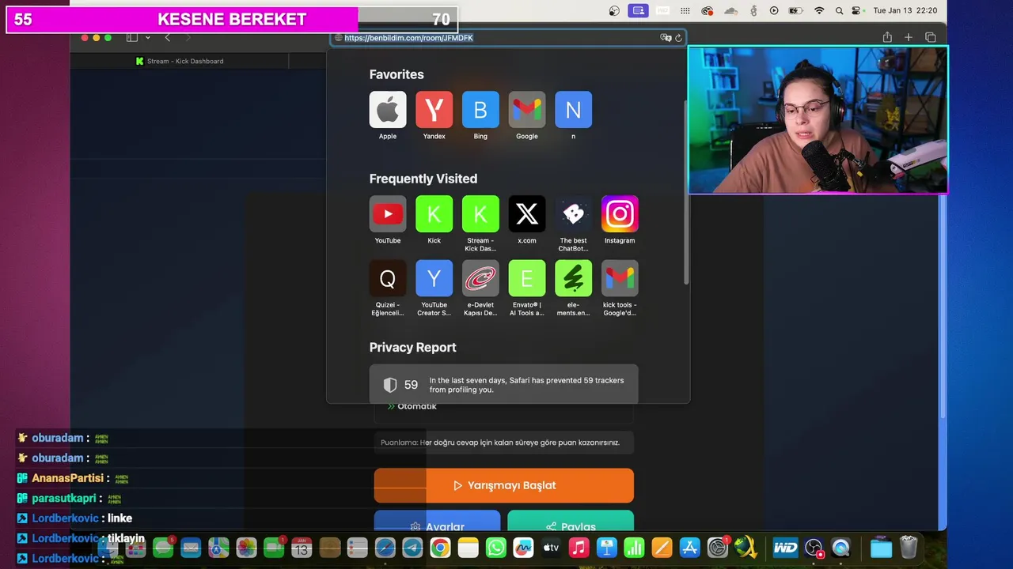Open the Mail app from the Dock
1013x569 pixels.
pyautogui.click(x=191, y=547)
